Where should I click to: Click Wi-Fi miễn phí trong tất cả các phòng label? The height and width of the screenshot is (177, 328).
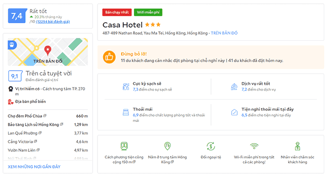[254, 159]
